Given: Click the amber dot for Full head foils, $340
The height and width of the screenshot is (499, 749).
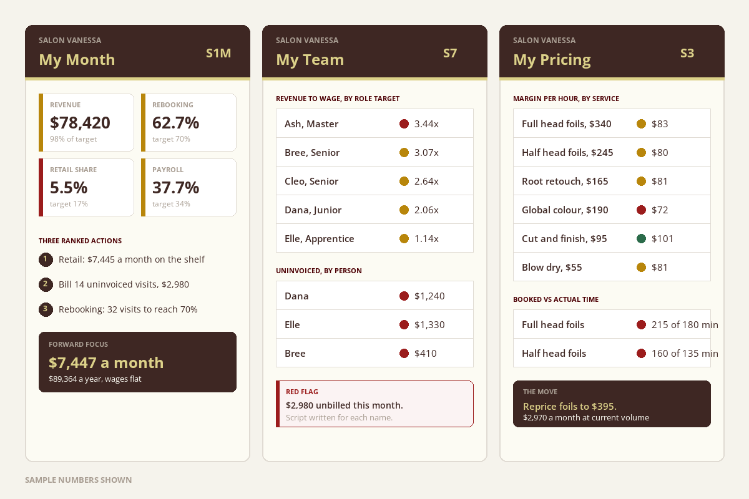Looking at the screenshot, I should tap(641, 124).
